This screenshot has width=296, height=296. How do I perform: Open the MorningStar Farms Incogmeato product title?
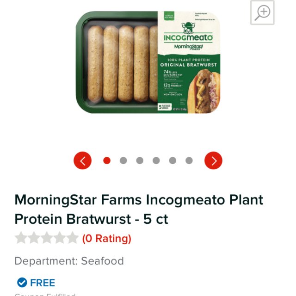[139, 209]
